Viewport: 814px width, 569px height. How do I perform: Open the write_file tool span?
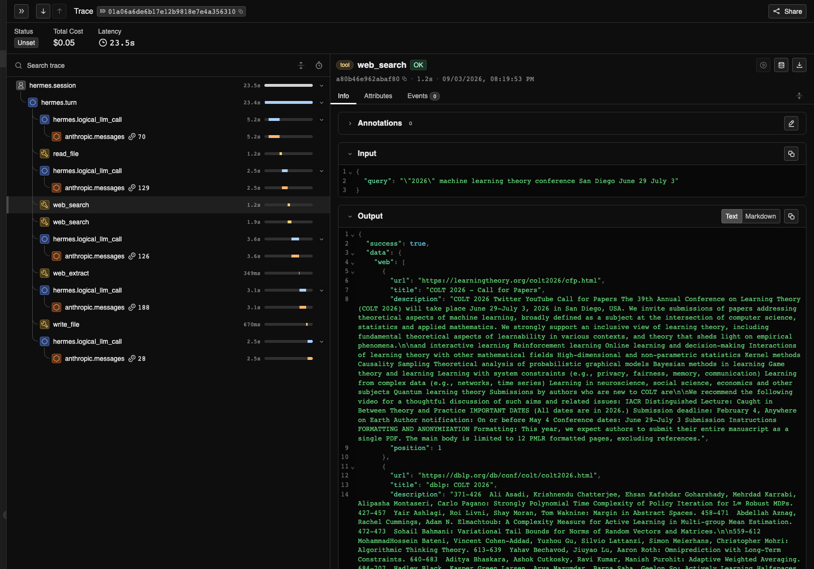(66, 324)
